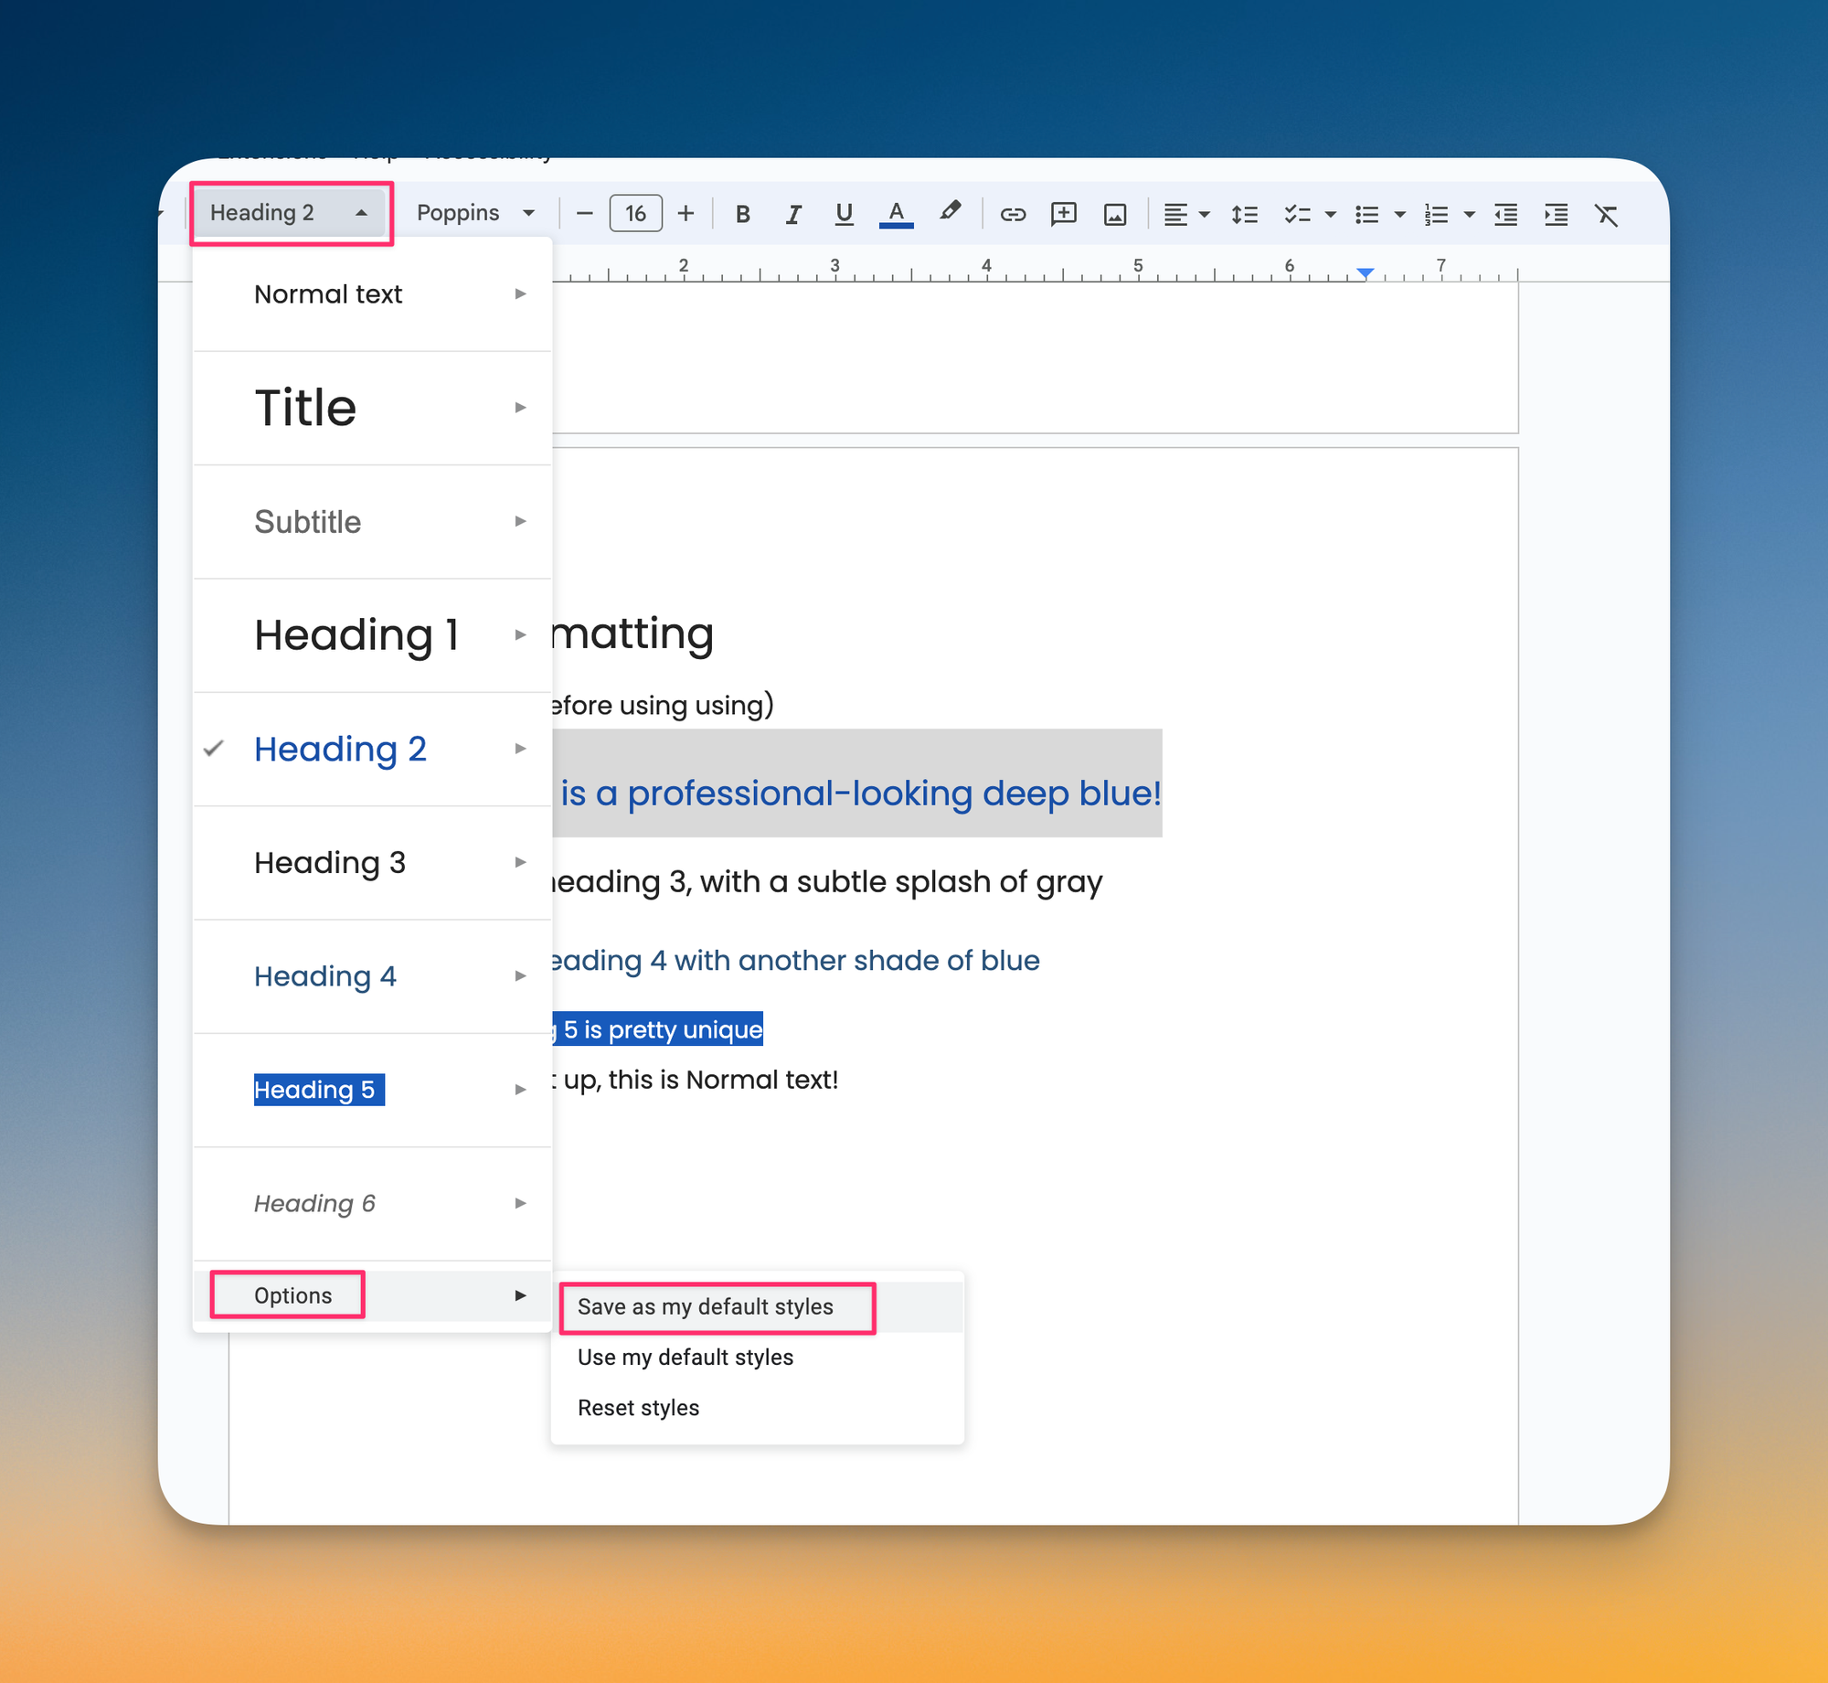The width and height of the screenshot is (1828, 1683).
Task: Select the checked Heading 2 style
Action: (340, 749)
